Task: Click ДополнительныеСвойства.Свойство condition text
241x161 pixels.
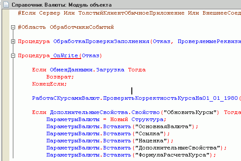Action: click(105, 113)
